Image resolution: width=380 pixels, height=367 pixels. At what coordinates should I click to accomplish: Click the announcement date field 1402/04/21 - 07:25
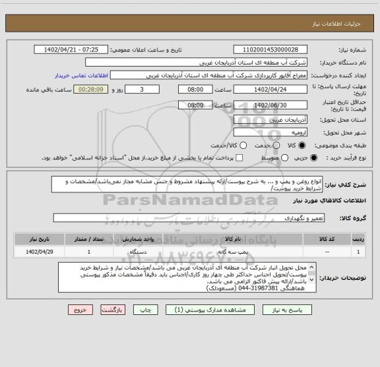point(71,49)
